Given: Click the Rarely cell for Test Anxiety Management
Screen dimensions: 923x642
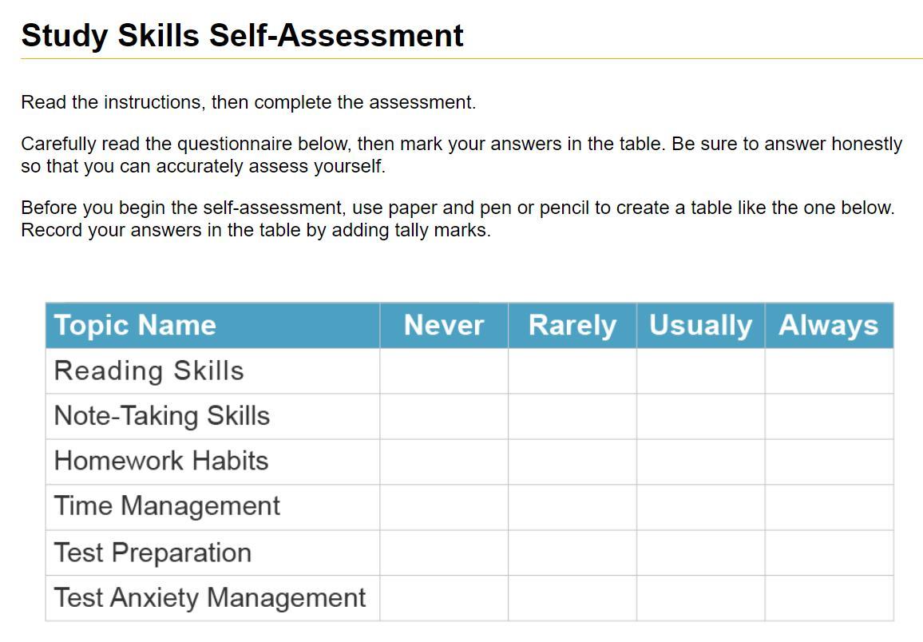Looking at the screenshot, I should 572,598.
